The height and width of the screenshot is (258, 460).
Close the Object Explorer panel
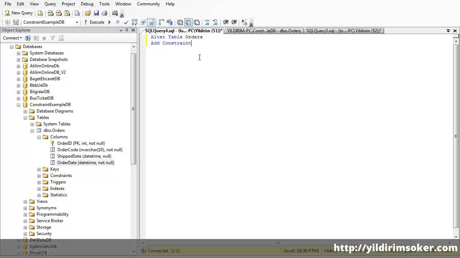pyautogui.click(x=133, y=30)
